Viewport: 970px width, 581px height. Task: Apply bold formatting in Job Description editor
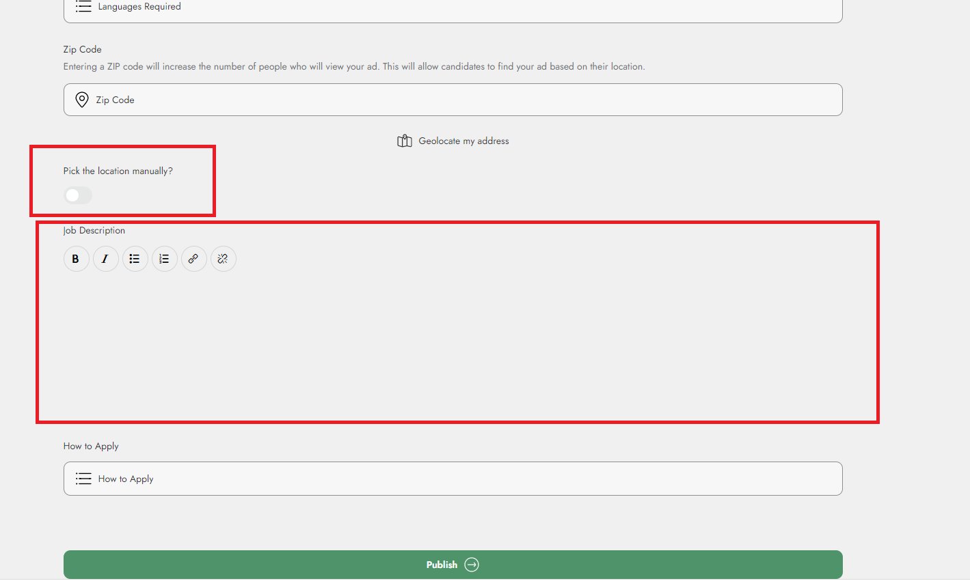click(x=76, y=259)
